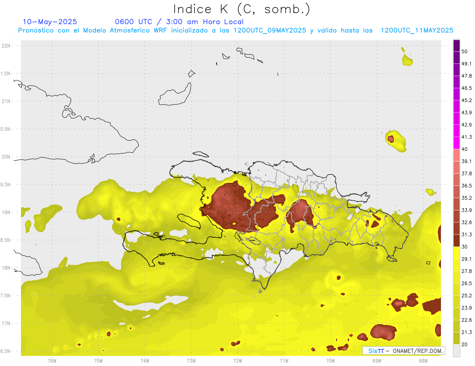Click the "47.8" value on color scale
This screenshot has width=475, height=366.
coord(467,76)
